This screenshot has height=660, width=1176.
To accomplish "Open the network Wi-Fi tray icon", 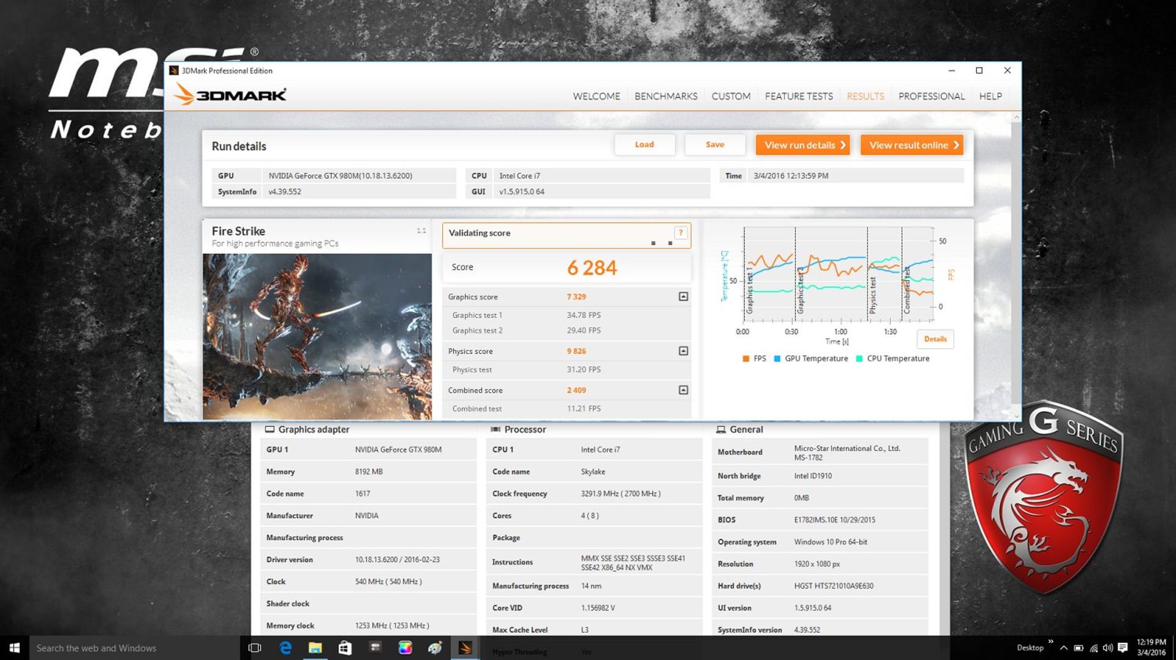I will 1093,648.
